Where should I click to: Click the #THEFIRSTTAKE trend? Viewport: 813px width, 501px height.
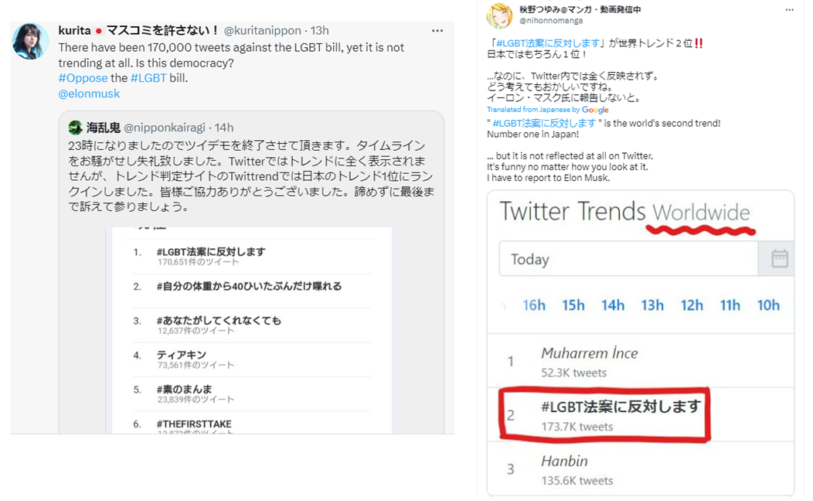click(x=194, y=424)
